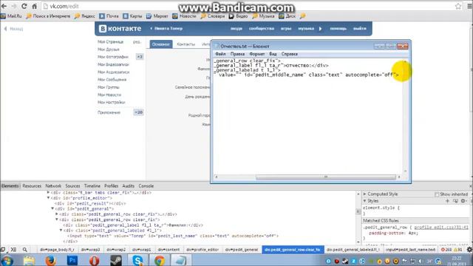The width and height of the screenshot is (473, 266).
Task: Open Мои Фотографии in VK sidebar
Action: pos(113,57)
